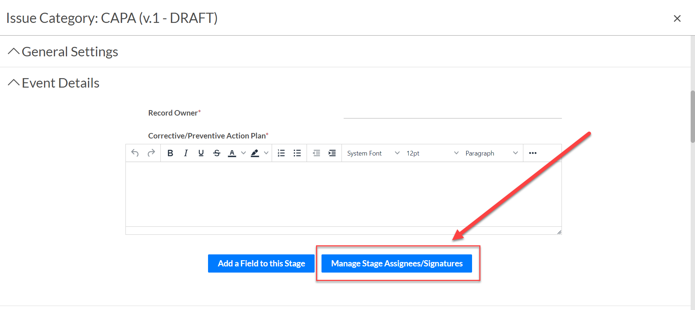Open the 12pt font size dropdown

[x=432, y=153]
